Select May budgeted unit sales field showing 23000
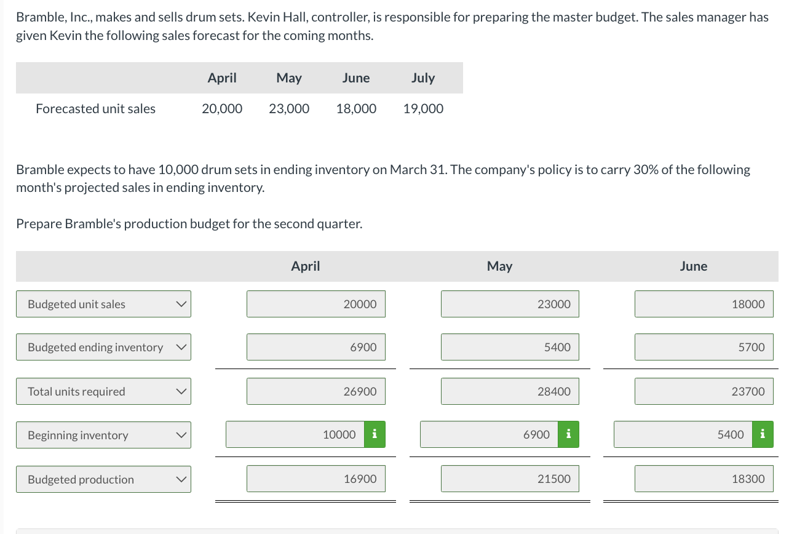This screenshot has width=789, height=534. 510,304
